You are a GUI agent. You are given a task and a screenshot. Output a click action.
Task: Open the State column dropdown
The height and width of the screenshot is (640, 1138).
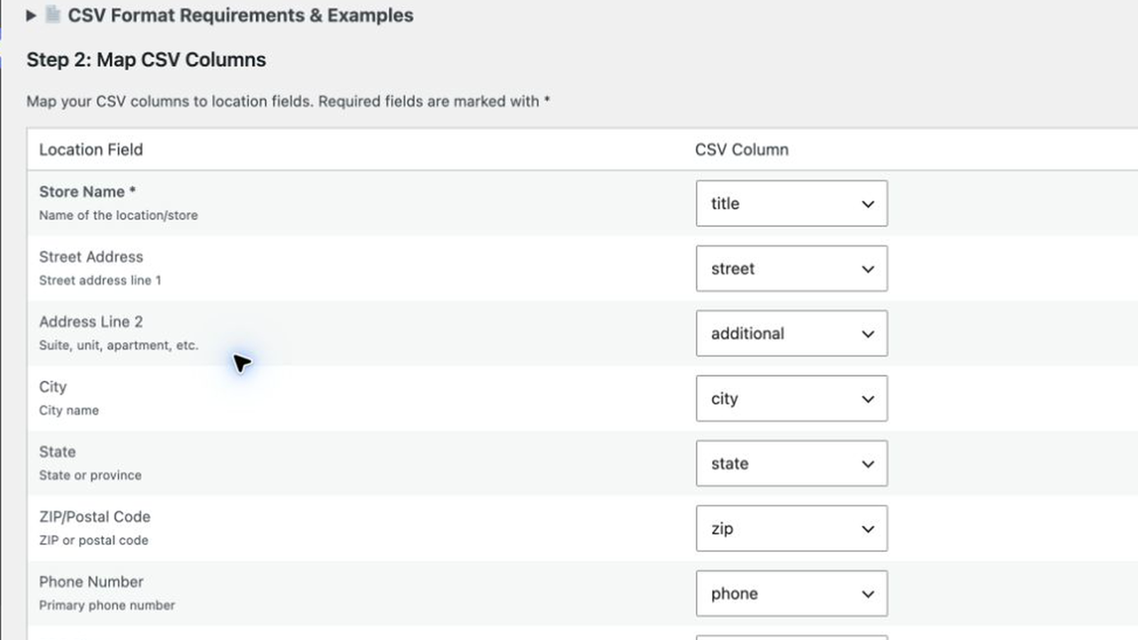coord(792,464)
